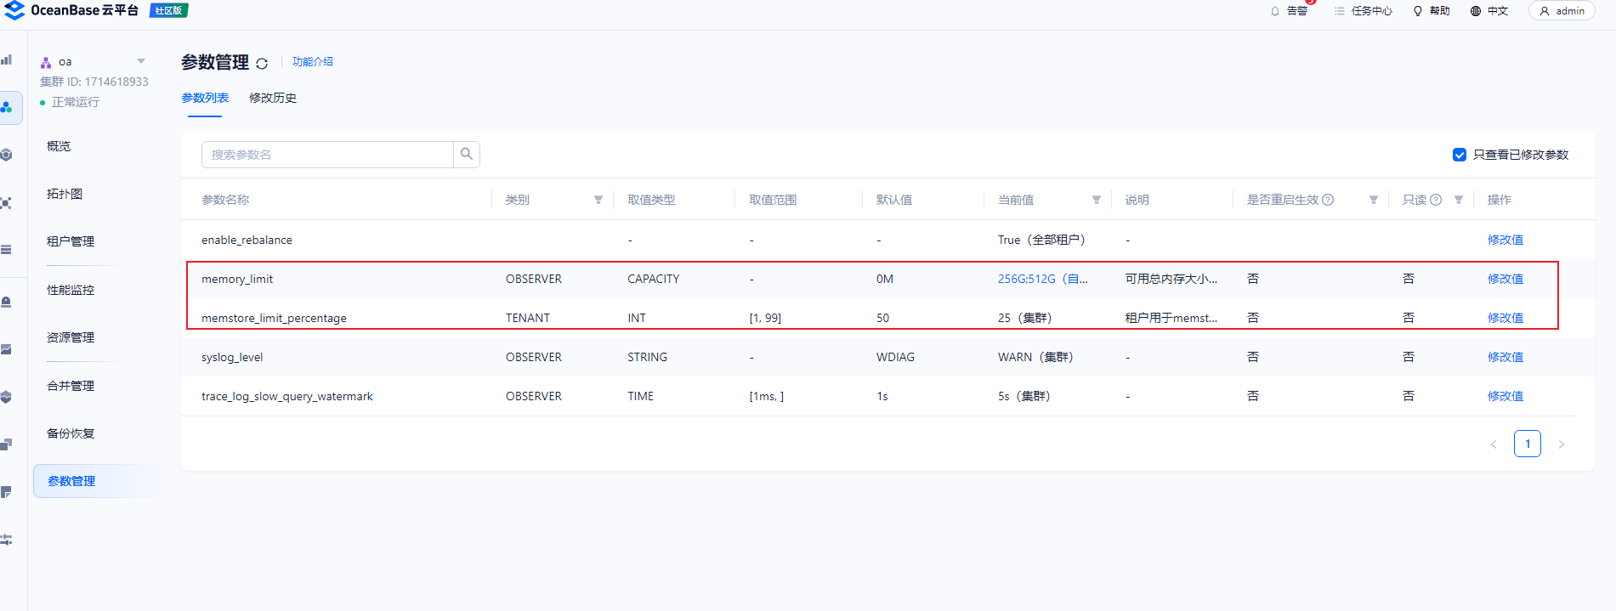Click the syslog_level parameter name
Image resolution: width=1616 pixels, height=611 pixels.
[x=232, y=357]
